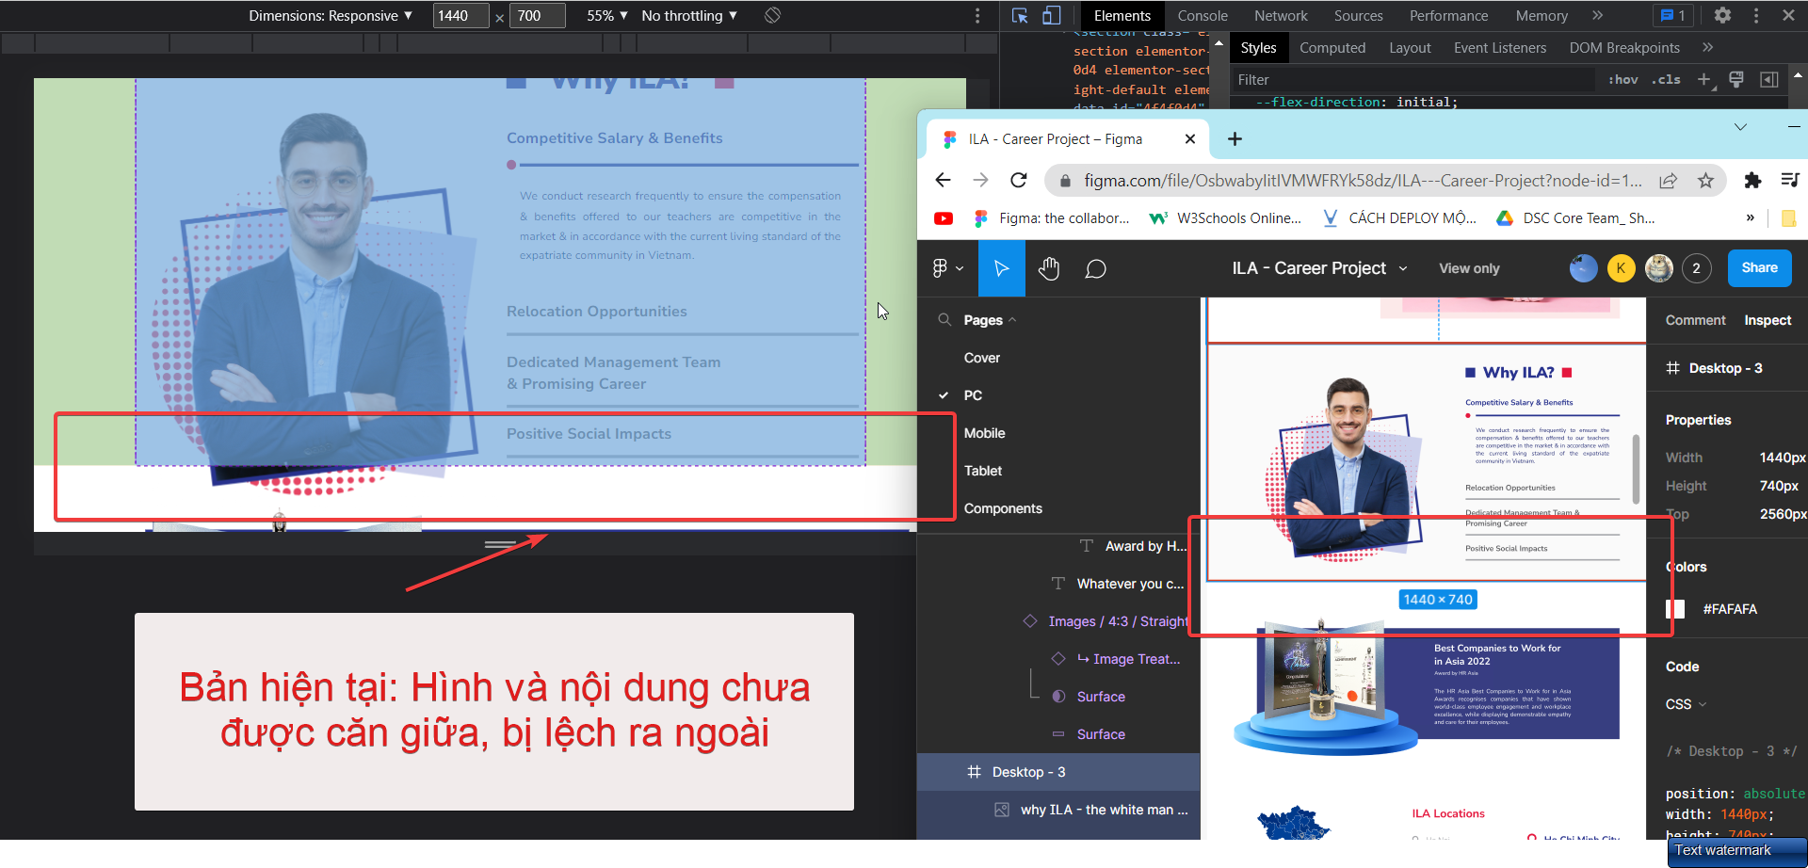
Task: Open the 55% zoom dropdown
Action: [x=607, y=15]
